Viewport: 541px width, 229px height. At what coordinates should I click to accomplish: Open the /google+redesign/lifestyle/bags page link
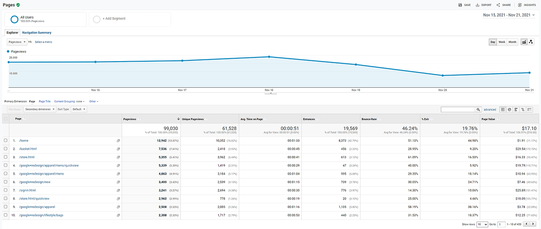[41, 215]
